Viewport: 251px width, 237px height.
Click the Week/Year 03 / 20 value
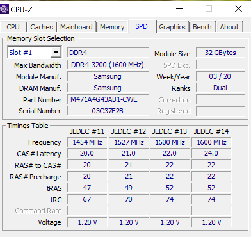tap(220, 76)
